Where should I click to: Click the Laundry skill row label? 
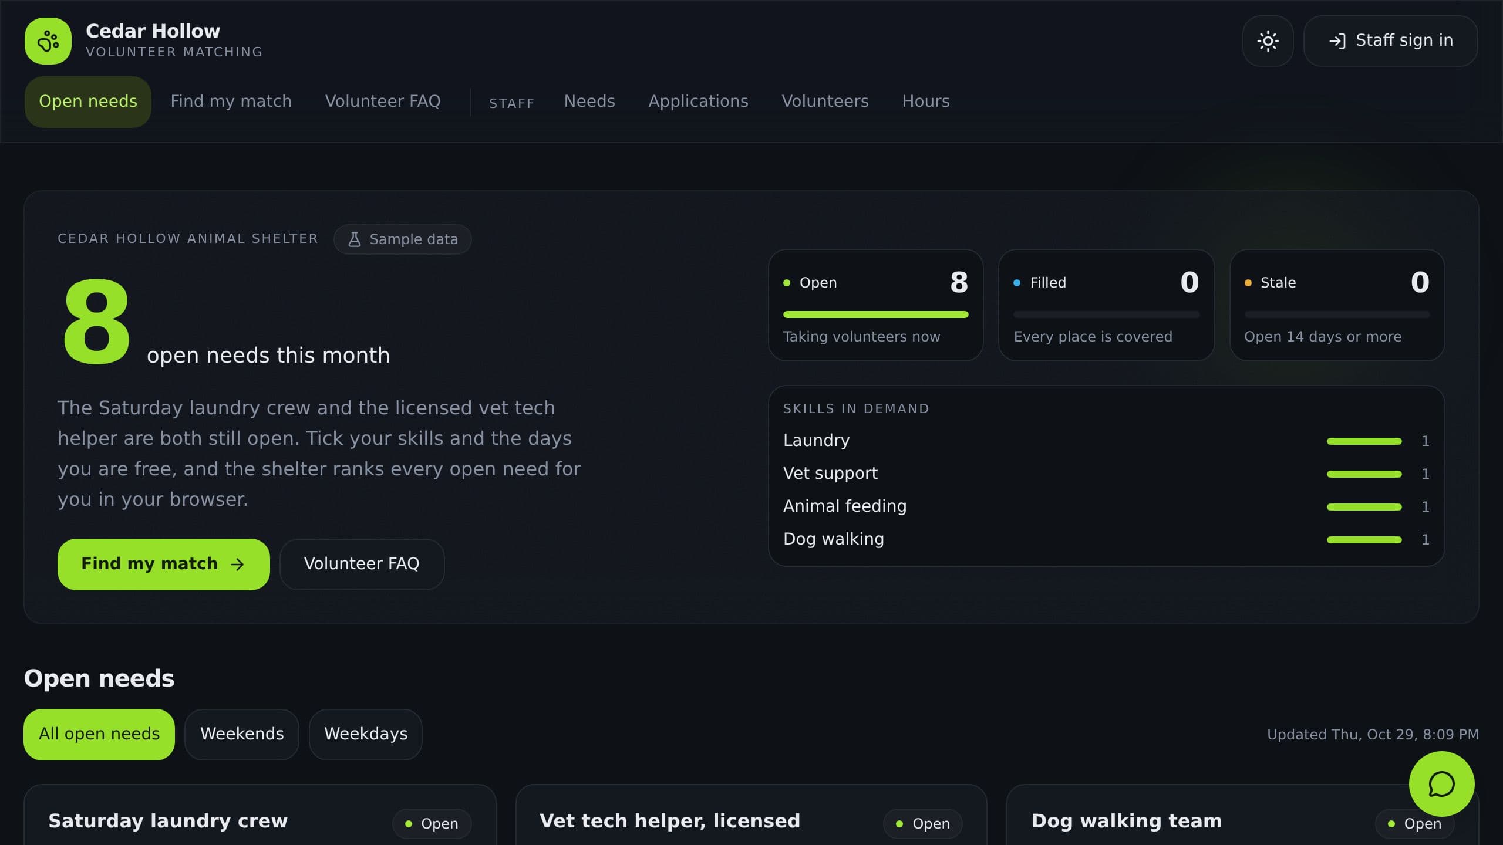pos(816,440)
